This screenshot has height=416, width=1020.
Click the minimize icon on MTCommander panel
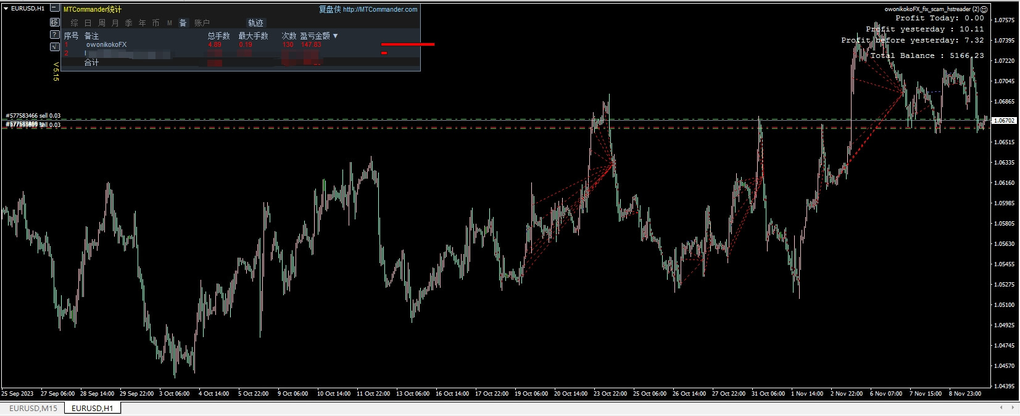[x=54, y=9]
